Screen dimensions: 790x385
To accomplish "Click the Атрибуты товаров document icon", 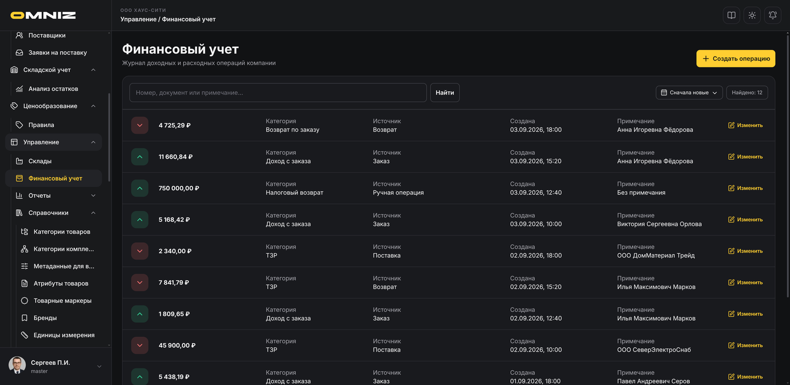I will coord(24,283).
